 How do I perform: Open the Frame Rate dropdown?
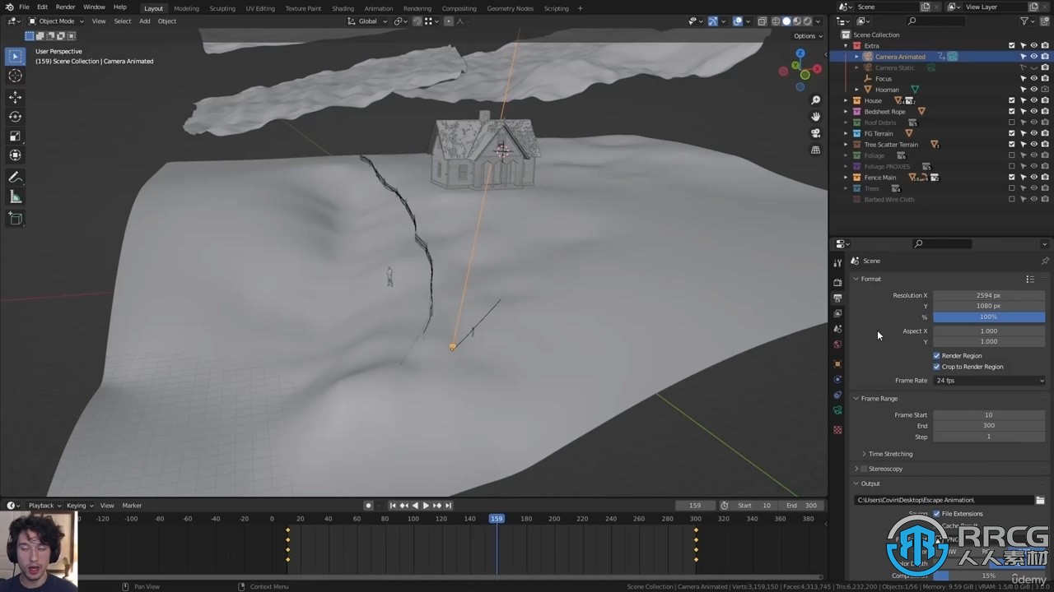point(989,381)
